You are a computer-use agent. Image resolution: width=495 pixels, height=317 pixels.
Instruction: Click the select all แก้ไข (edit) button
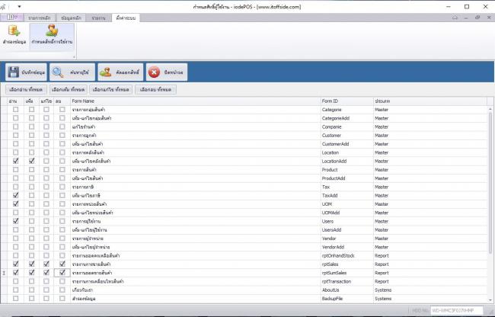tap(111, 90)
